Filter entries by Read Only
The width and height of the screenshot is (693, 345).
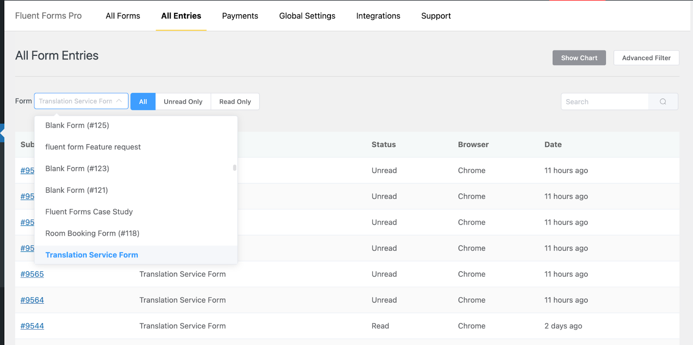(235, 102)
